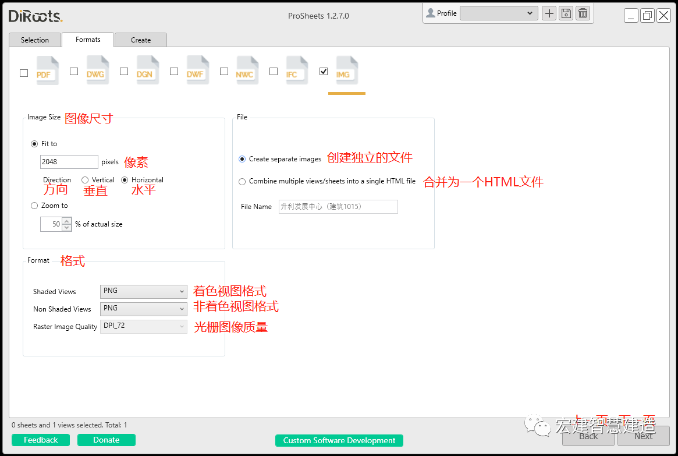Click the File Name text field
This screenshot has width=678, height=456.
pos(338,207)
